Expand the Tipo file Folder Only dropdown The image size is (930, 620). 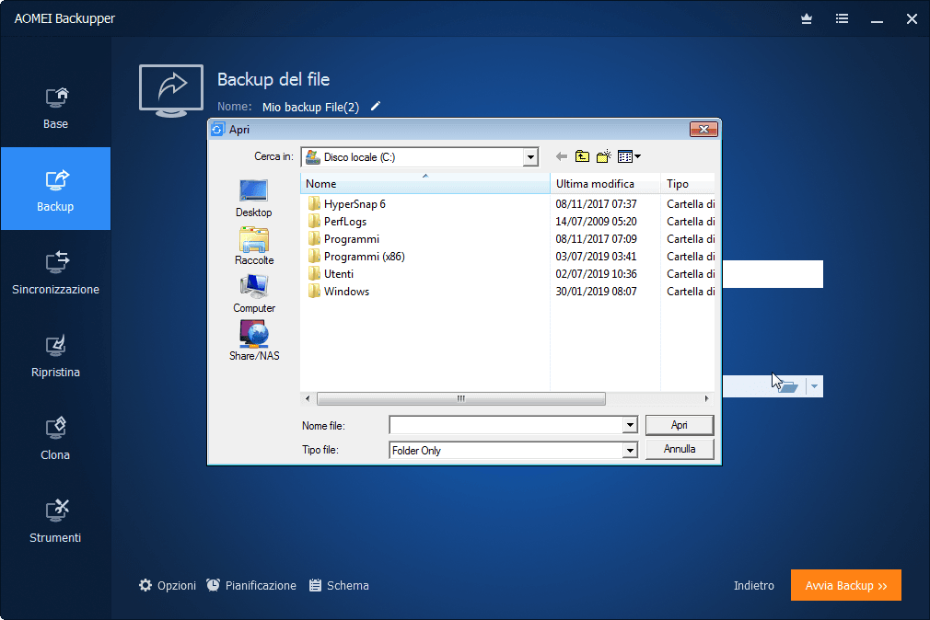pos(630,451)
